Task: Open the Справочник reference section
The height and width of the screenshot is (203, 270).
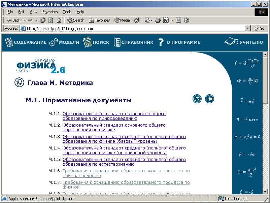Action: tap(133, 42)
